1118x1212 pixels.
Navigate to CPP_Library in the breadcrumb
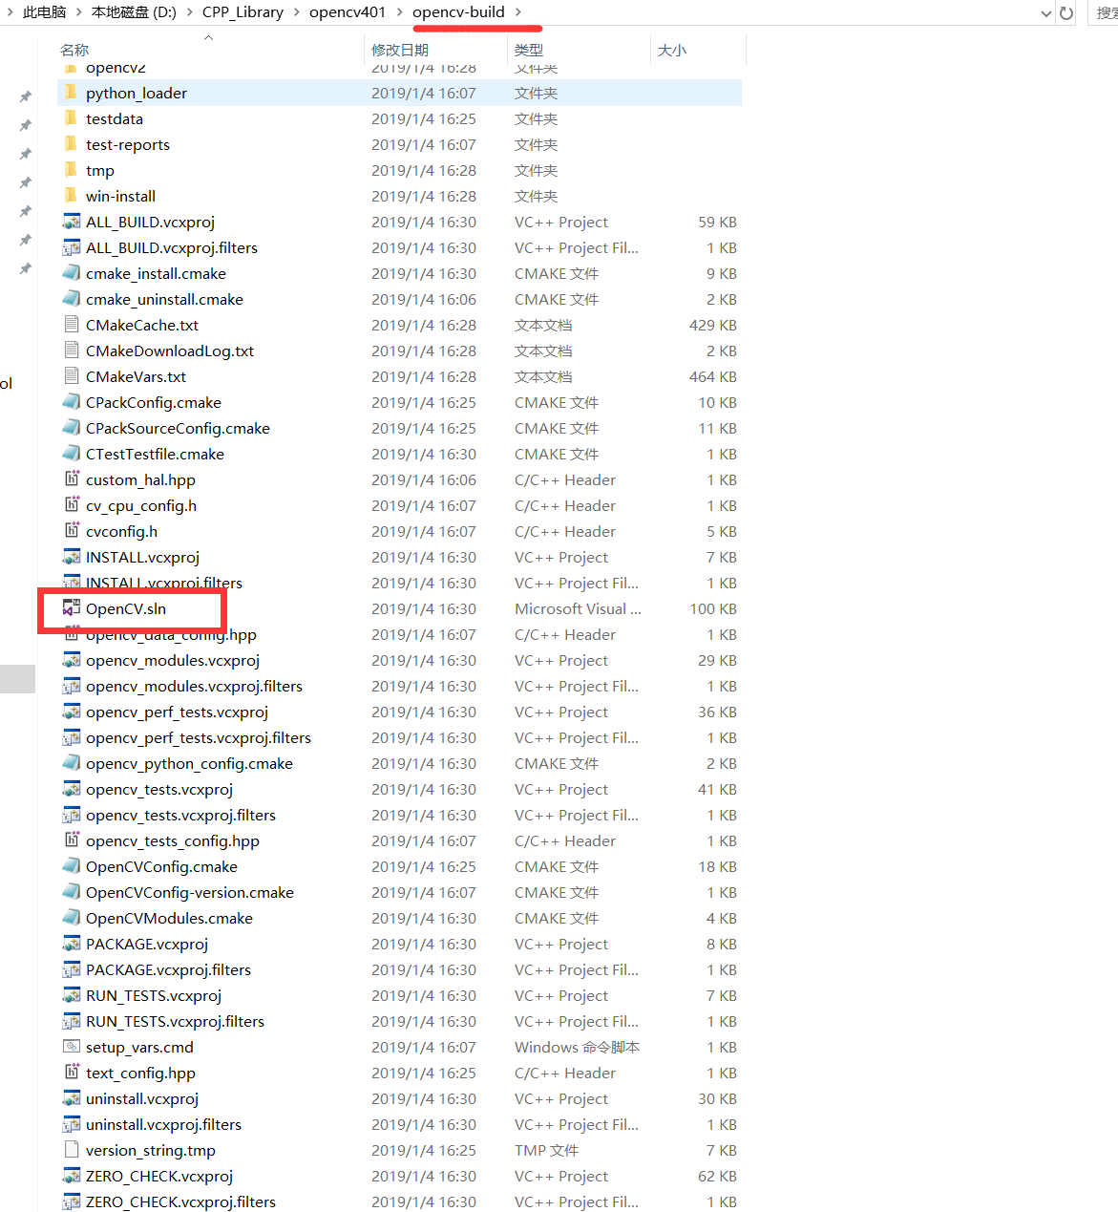coord(243,12)
